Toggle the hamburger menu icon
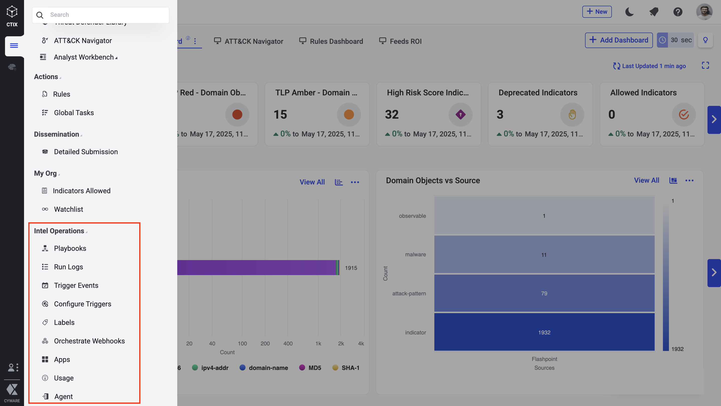Screen dimensions: 721x406 14,46
